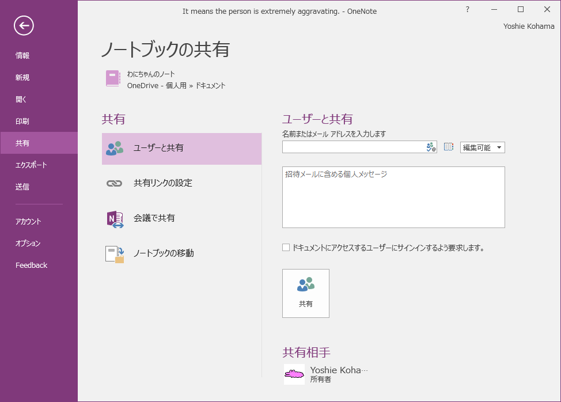The height and width of the screenshot is (402, 561).
Task: Click OneDrive - 個人用 » ドキュメント path
Action: (x=176, y=85)
